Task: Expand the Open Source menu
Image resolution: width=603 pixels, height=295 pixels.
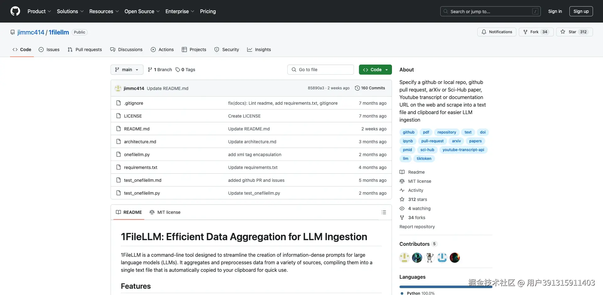Action: 142,11
